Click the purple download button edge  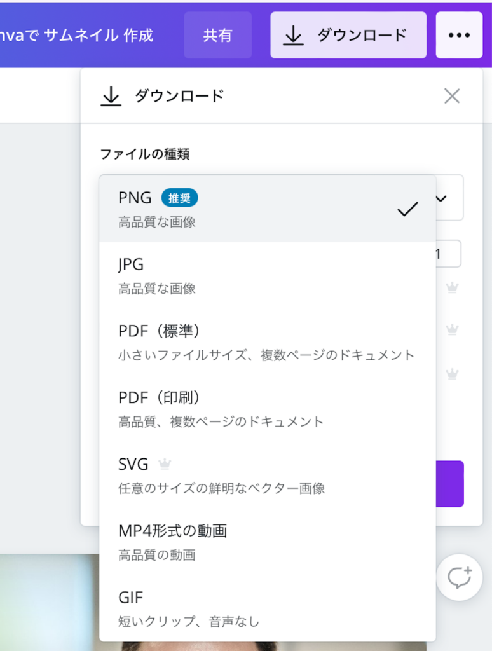point(449,484)
